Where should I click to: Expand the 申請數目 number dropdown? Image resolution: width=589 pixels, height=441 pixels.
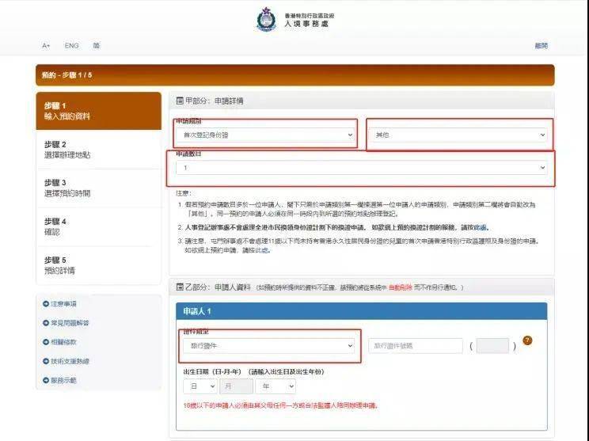click(363, 168)
